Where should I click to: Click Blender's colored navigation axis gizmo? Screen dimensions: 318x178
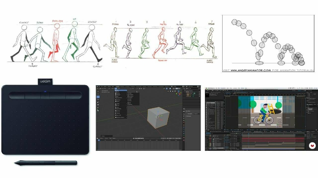[x=179, y=93]
